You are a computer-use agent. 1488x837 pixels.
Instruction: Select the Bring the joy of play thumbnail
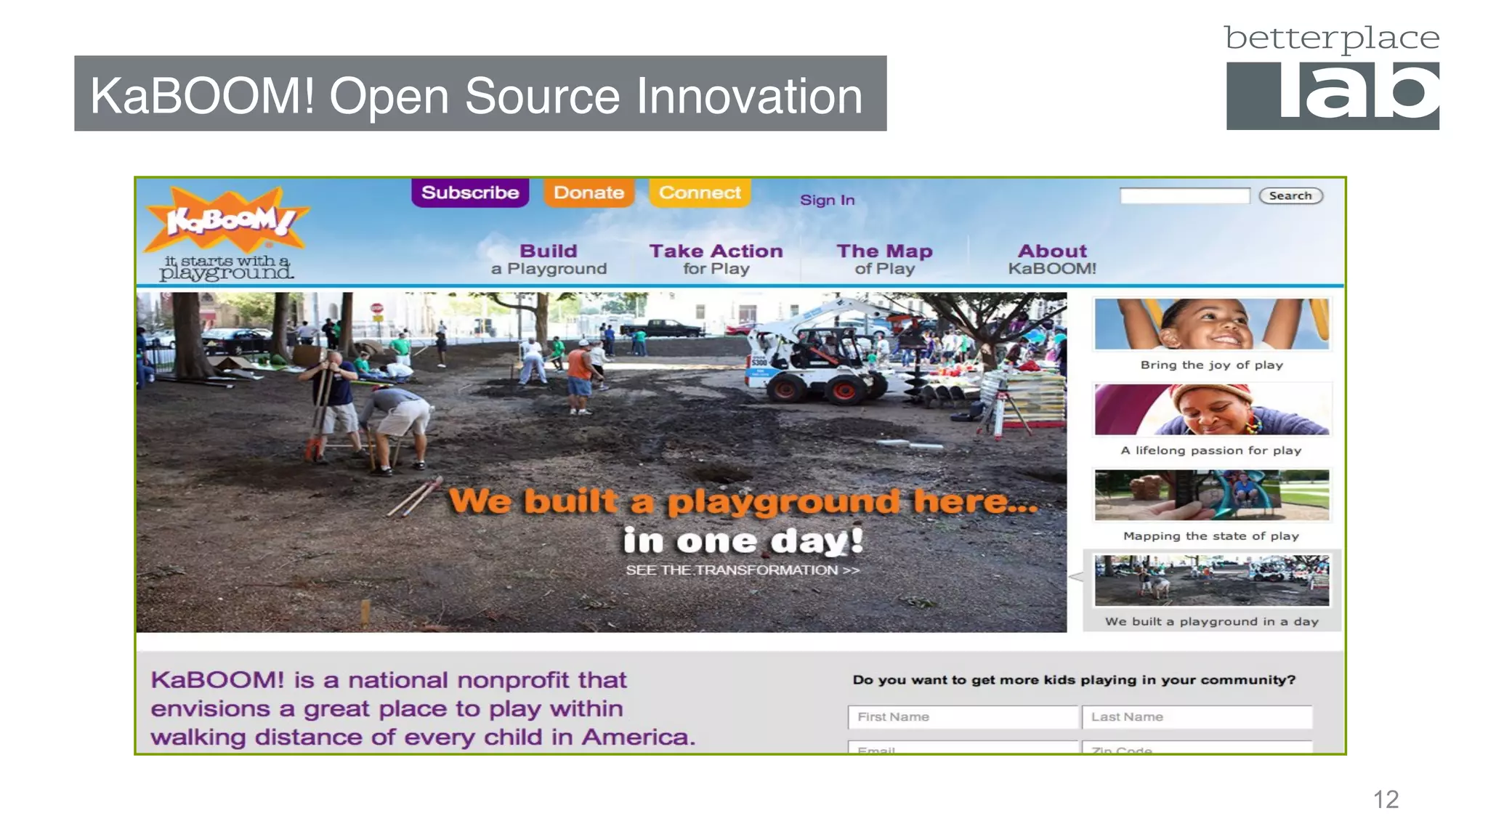tap(1212, 325)
